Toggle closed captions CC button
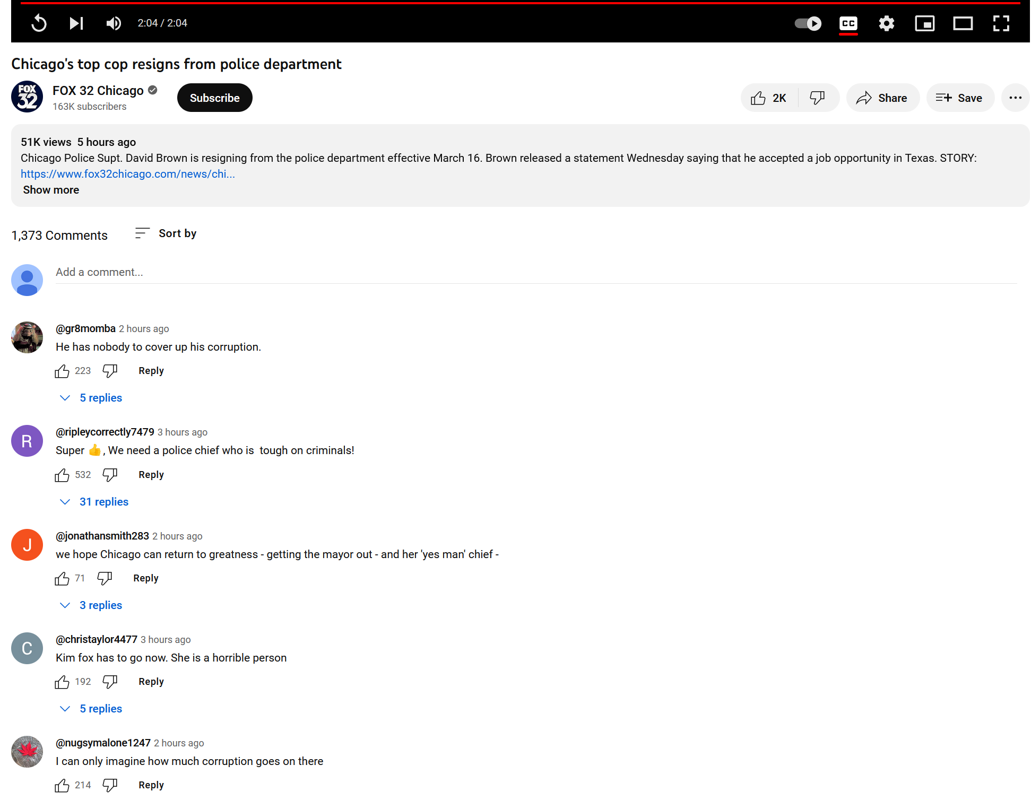This screenshot has width=1031, height=800. click(848, 23)
